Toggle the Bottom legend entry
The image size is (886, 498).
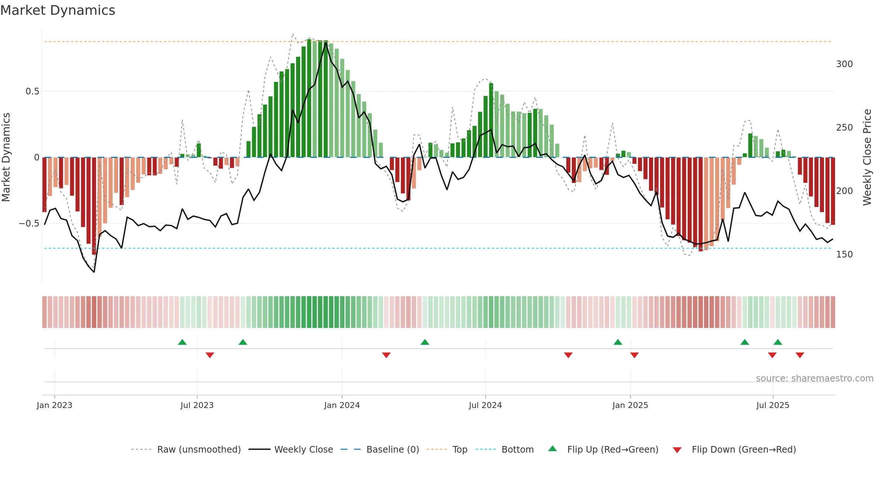coord(505,449)
